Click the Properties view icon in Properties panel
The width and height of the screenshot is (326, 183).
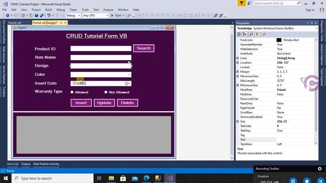click(251, 35)
